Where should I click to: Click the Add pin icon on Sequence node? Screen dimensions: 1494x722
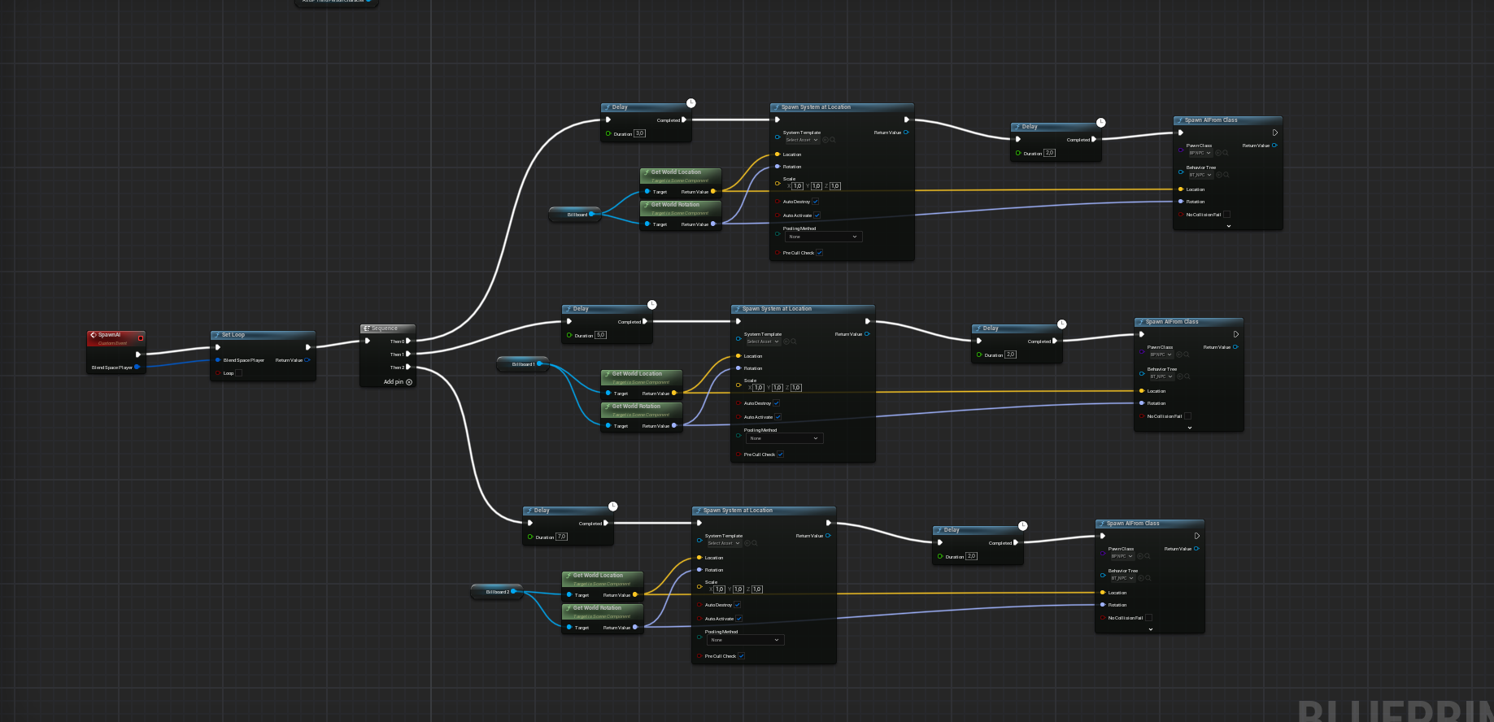pyautogui.click(x=409, y=382)
